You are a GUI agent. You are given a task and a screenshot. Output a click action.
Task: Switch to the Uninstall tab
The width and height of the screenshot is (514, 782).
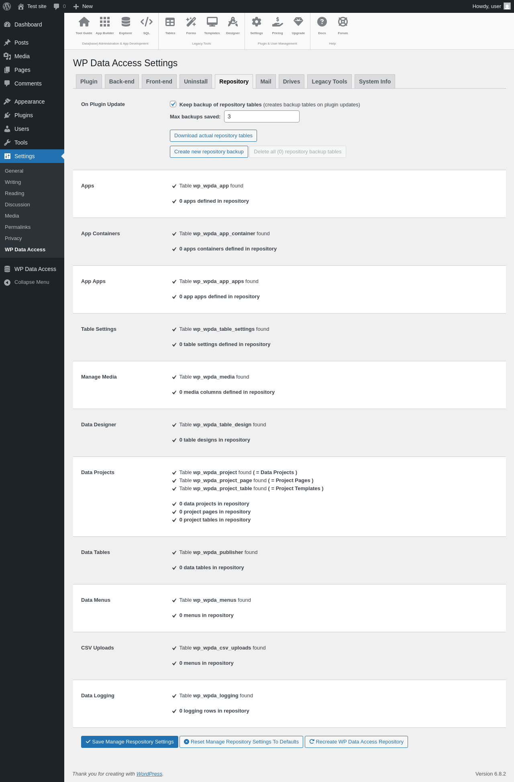[x=196, y=81]
